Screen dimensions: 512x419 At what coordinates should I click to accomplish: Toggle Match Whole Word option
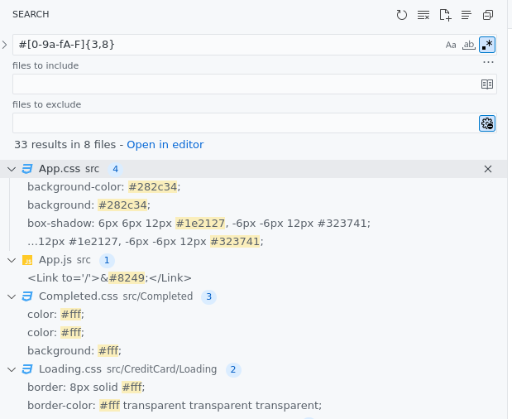point(469,45)
